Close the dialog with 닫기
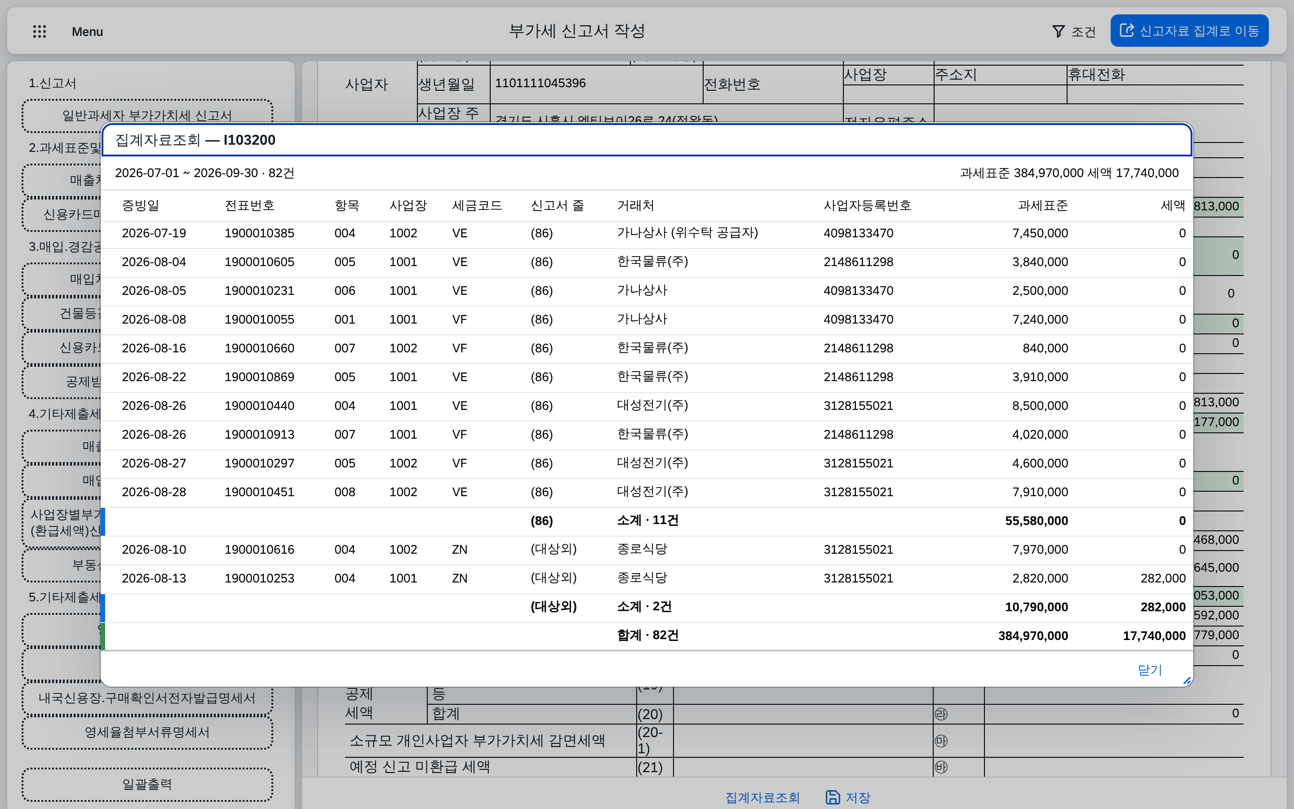The height and width of the screenshot is (809, 1294). point(1150,670)
